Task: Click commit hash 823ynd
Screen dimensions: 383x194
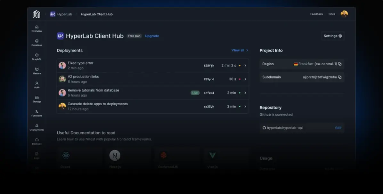Action: [209, 79]
